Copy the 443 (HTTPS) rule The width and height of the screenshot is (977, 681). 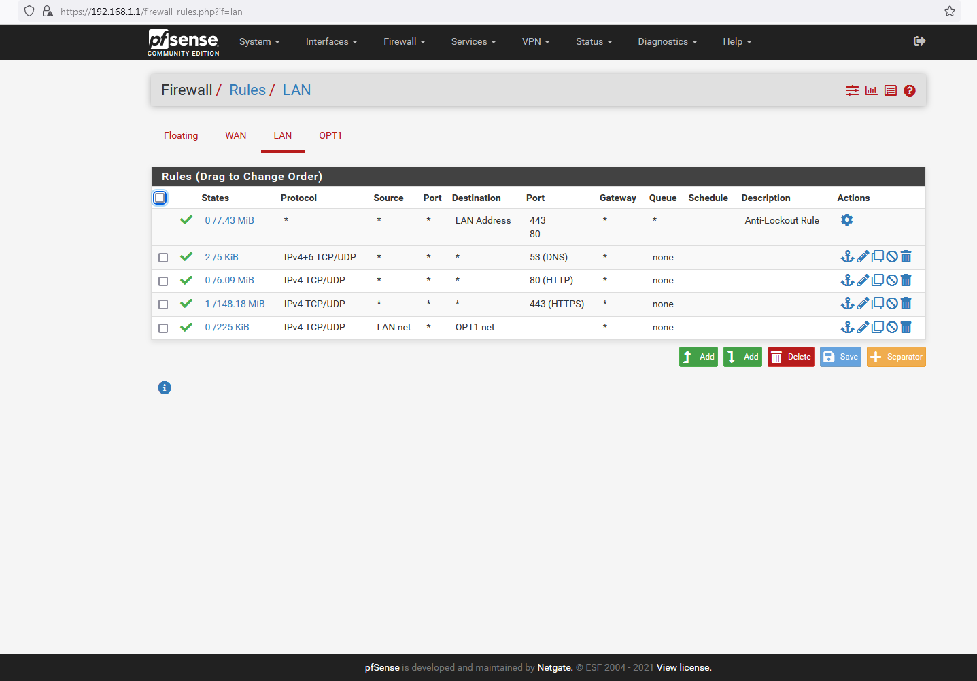pyautogui.click(x=878, y=303)
